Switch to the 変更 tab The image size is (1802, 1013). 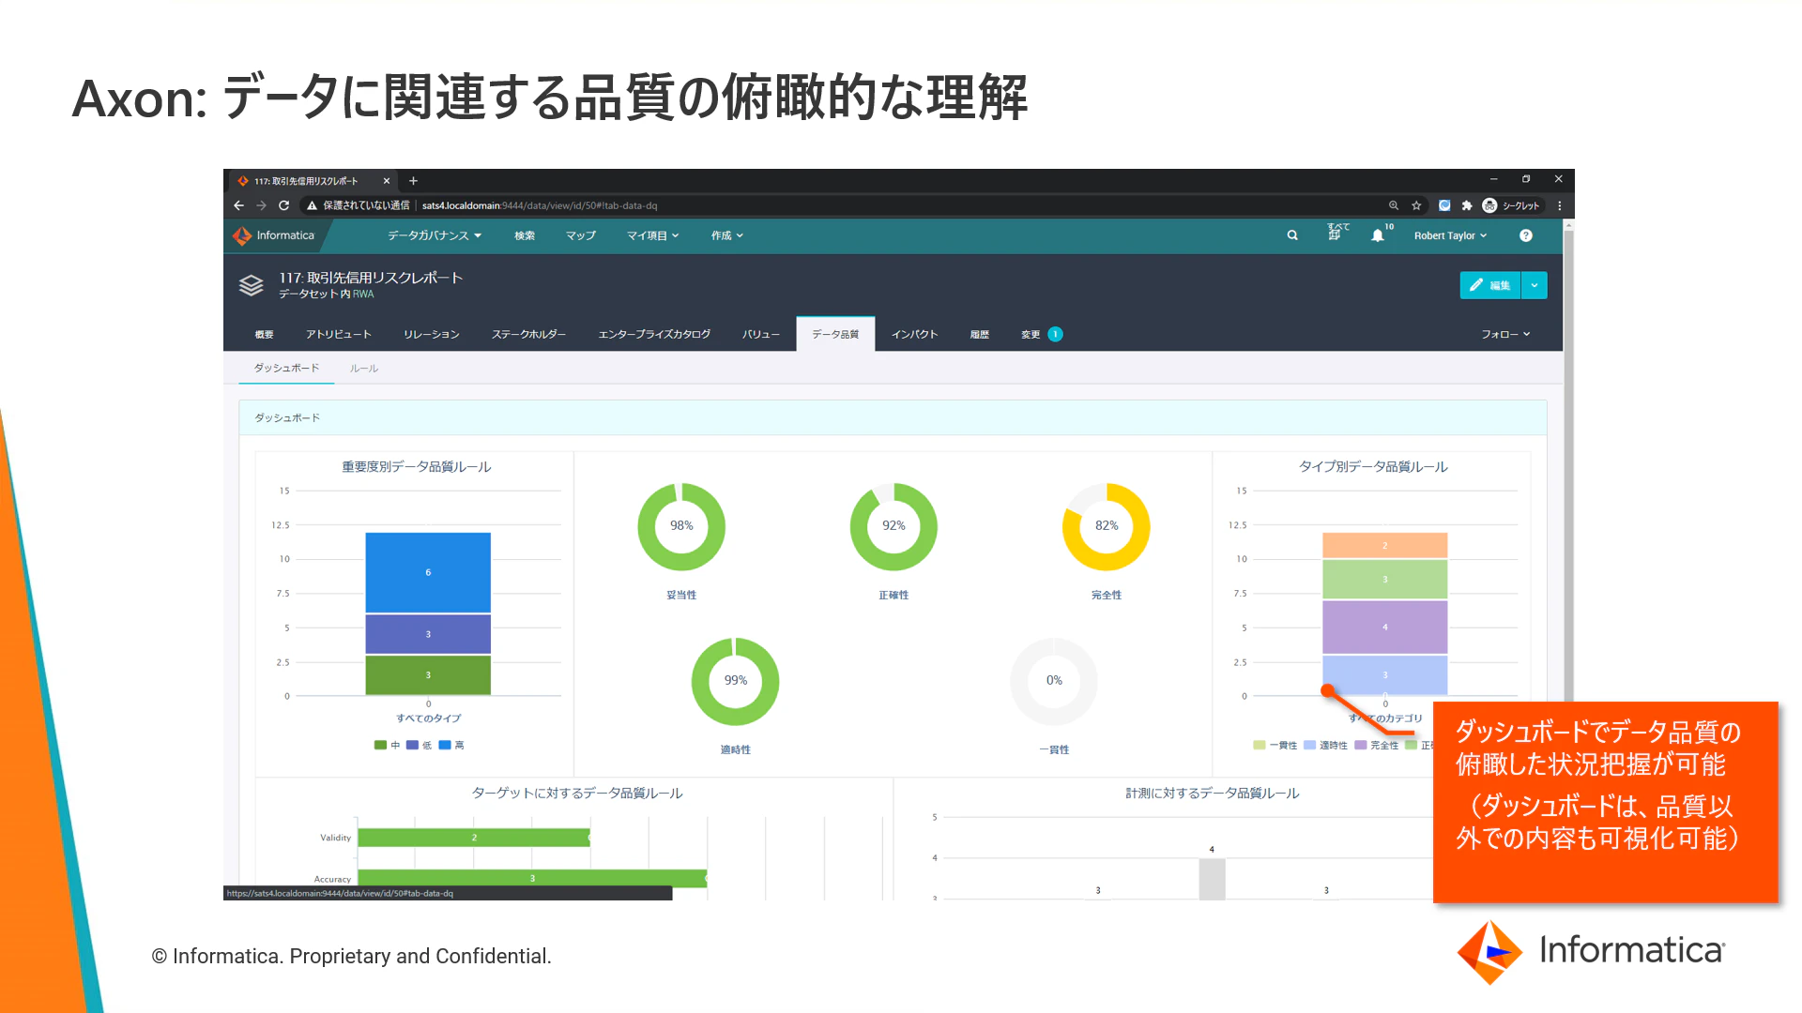click(1042, 334)
